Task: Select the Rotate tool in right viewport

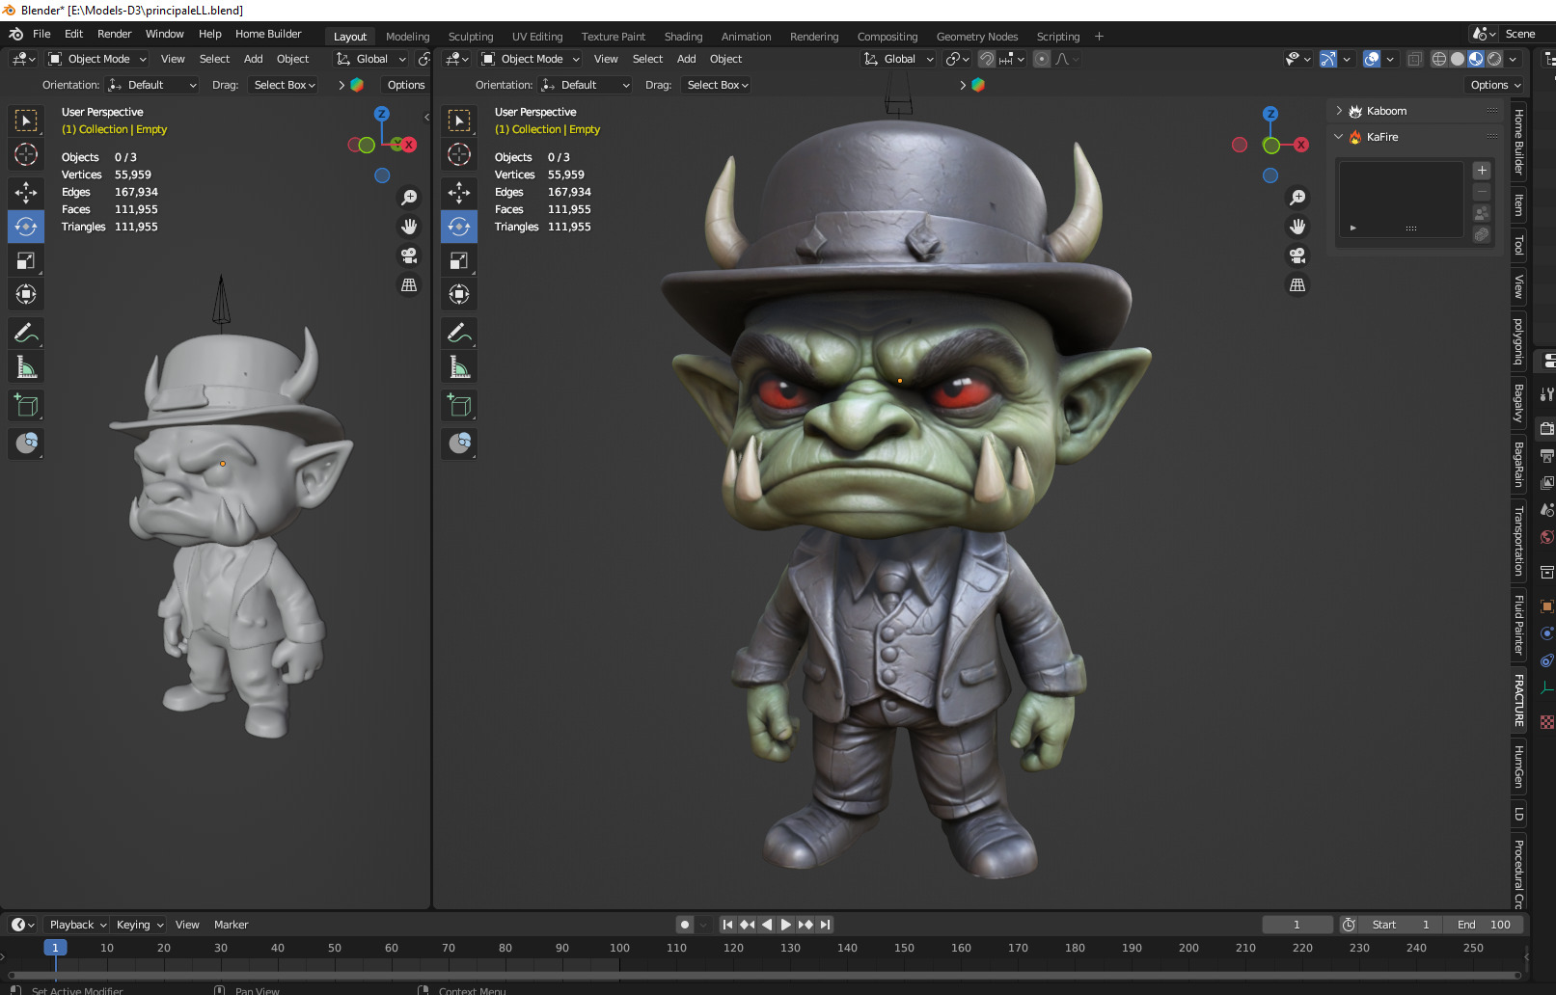Action: [459, 227]
